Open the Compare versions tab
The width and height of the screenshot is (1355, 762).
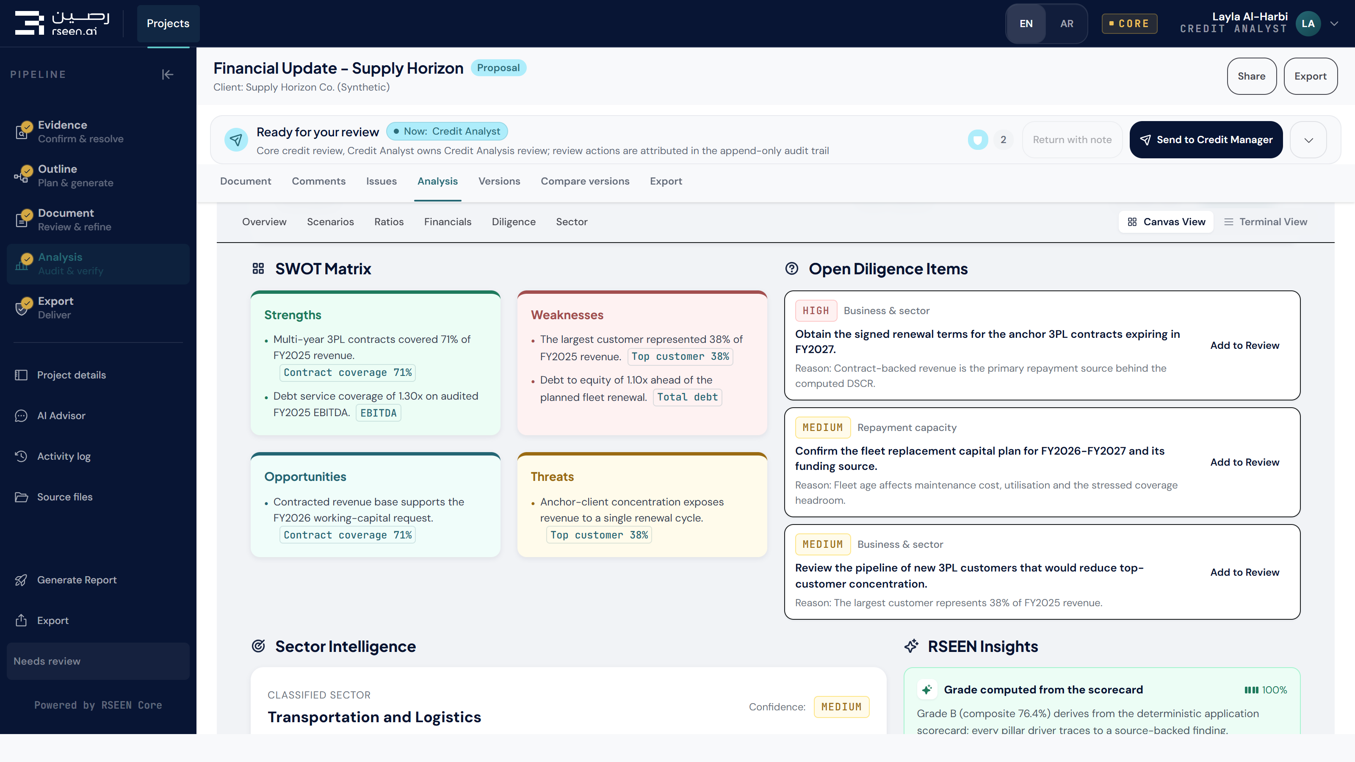point(585,182)
